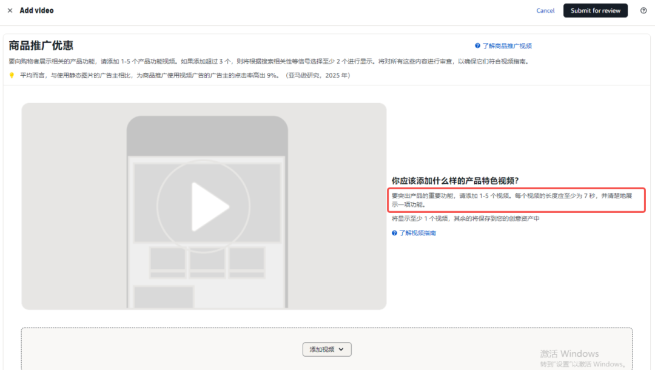Open the help icon at top right
The height and width of the screenshot is (370, 655).
coord(642,10)
